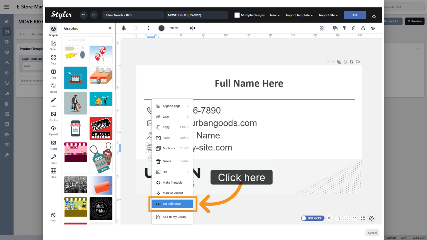This screenshot has height=240, width=427.
Task: Expand the Layer submenu
Action: click(172, 117)
